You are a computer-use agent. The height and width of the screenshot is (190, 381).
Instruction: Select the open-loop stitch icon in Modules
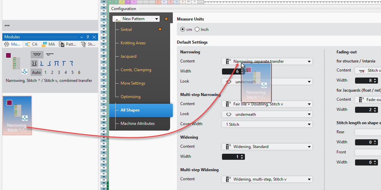point(50,54)
